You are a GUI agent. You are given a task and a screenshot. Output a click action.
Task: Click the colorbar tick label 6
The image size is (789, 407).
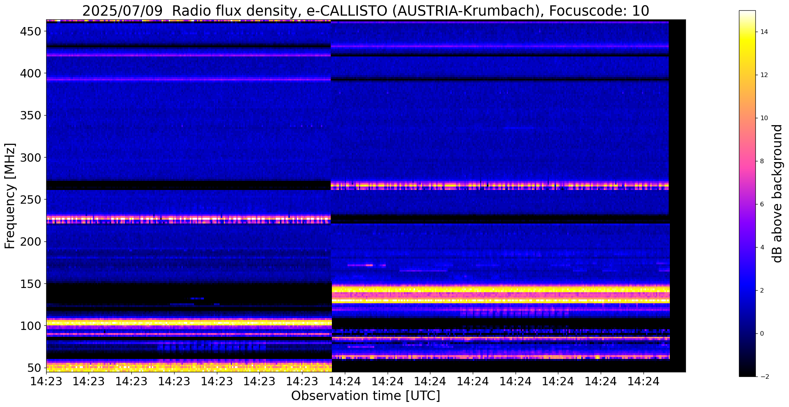pyautogui.click(x=762, y=204)
